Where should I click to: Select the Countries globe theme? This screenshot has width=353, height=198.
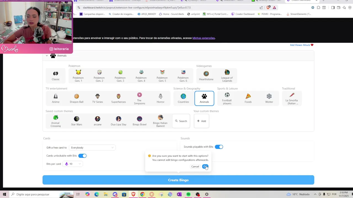pyautogui.click(x=183, y=98)
